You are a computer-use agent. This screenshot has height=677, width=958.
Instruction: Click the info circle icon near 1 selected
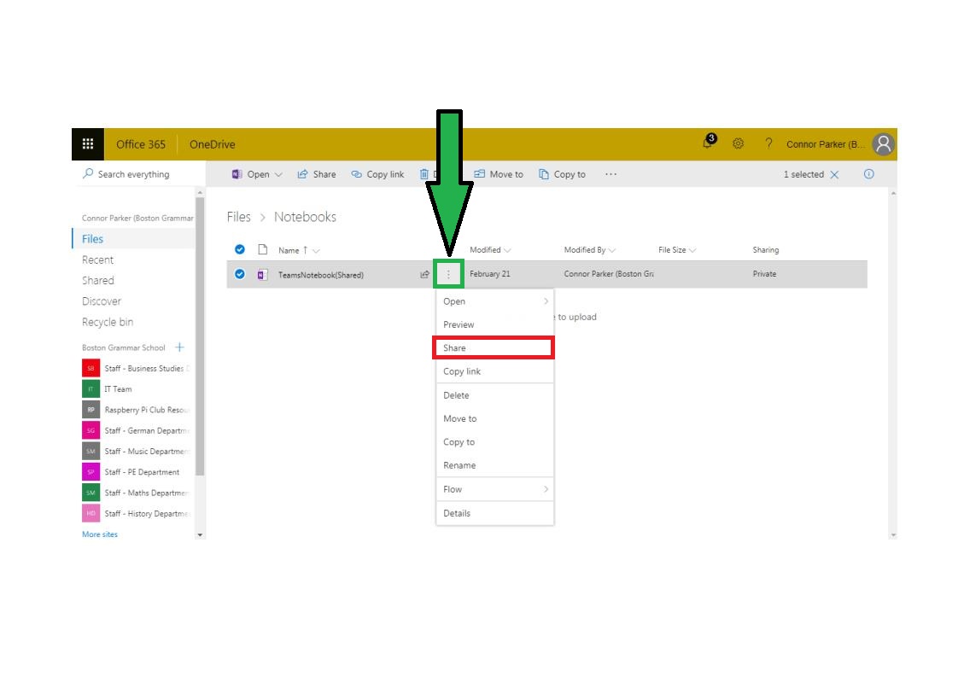pos(869,174)
